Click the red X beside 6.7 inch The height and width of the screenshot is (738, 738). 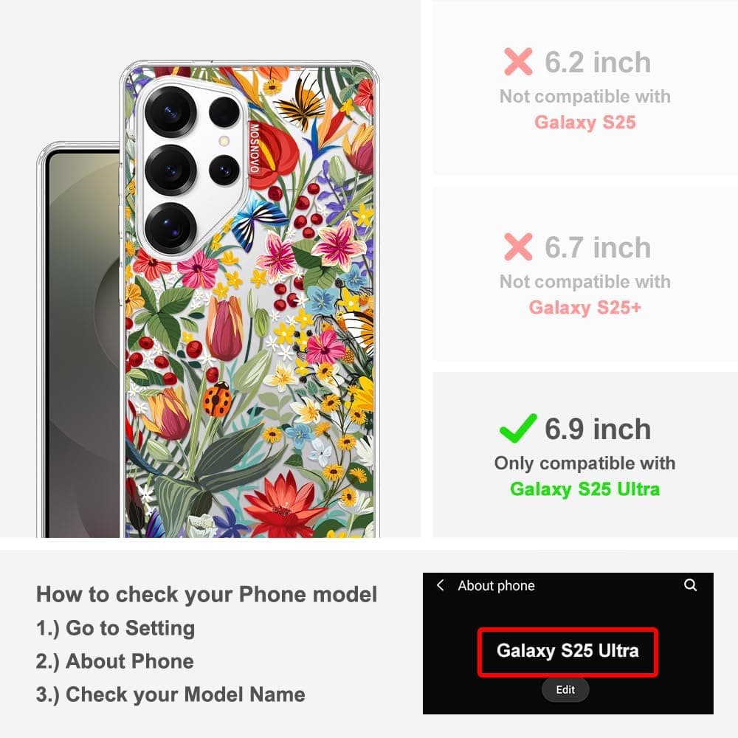point(518,246)
